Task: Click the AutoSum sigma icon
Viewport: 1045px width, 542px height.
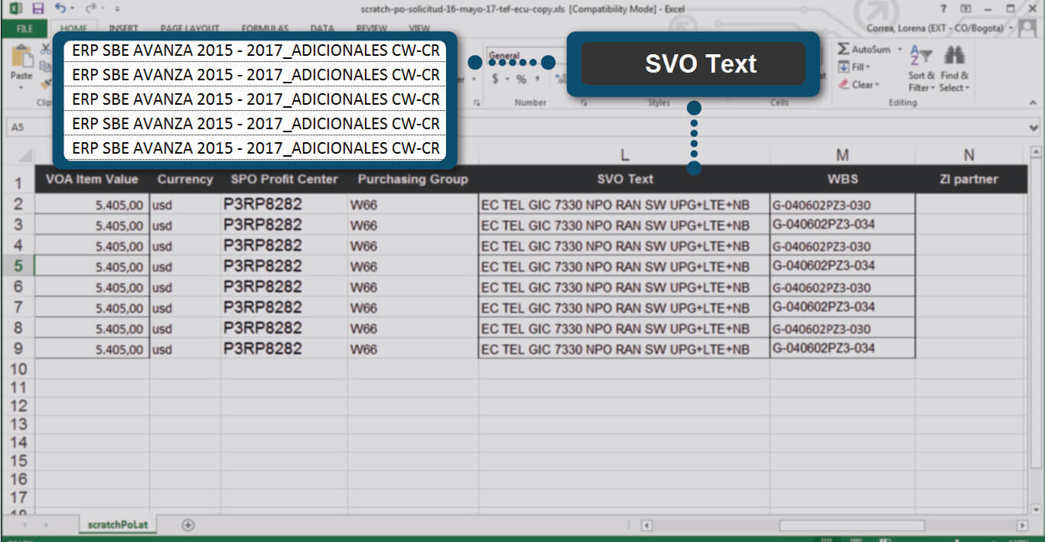Action: pyautogui.click(x=843, y=50)
